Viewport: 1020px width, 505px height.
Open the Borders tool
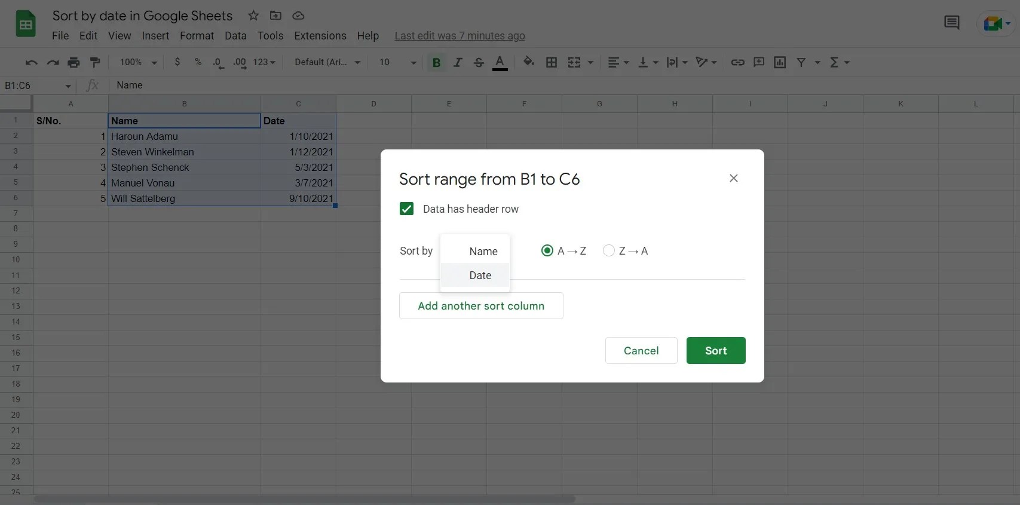(x=552, y=62)
